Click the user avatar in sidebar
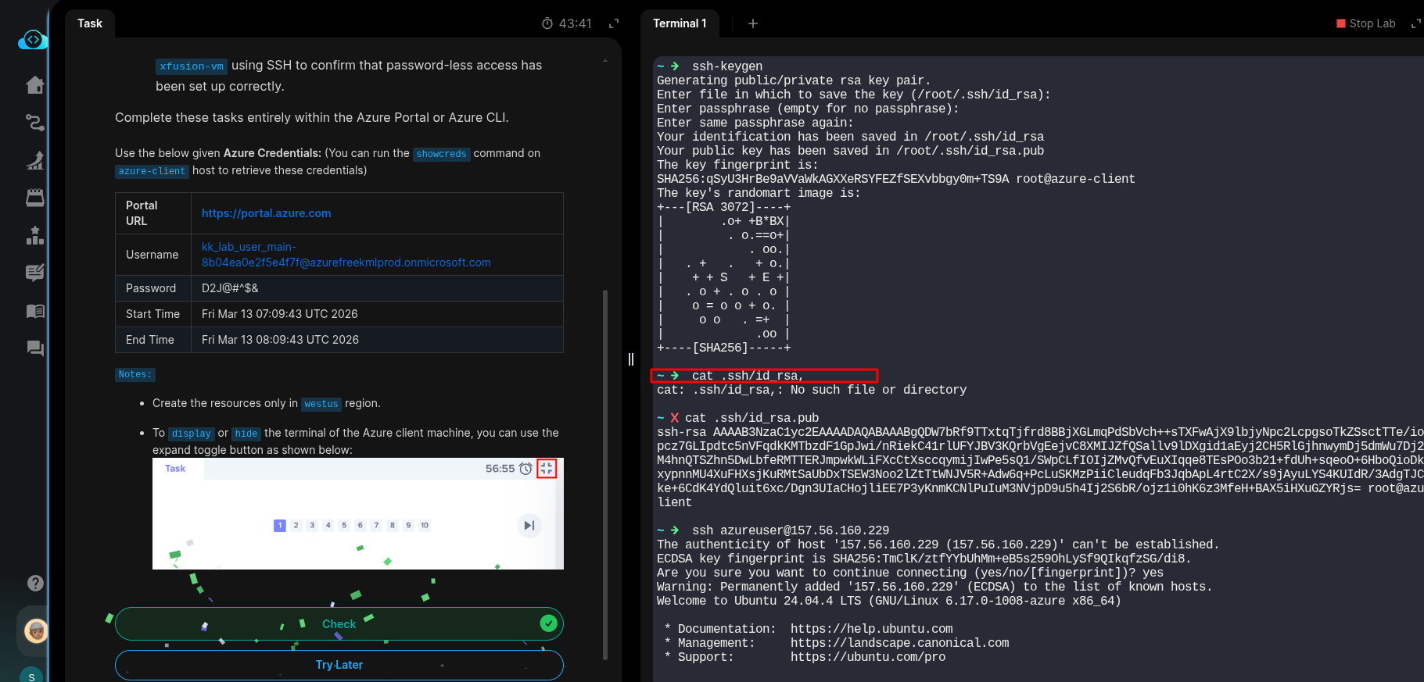The width and height of the screenshot is (1424, 682). 35,630
